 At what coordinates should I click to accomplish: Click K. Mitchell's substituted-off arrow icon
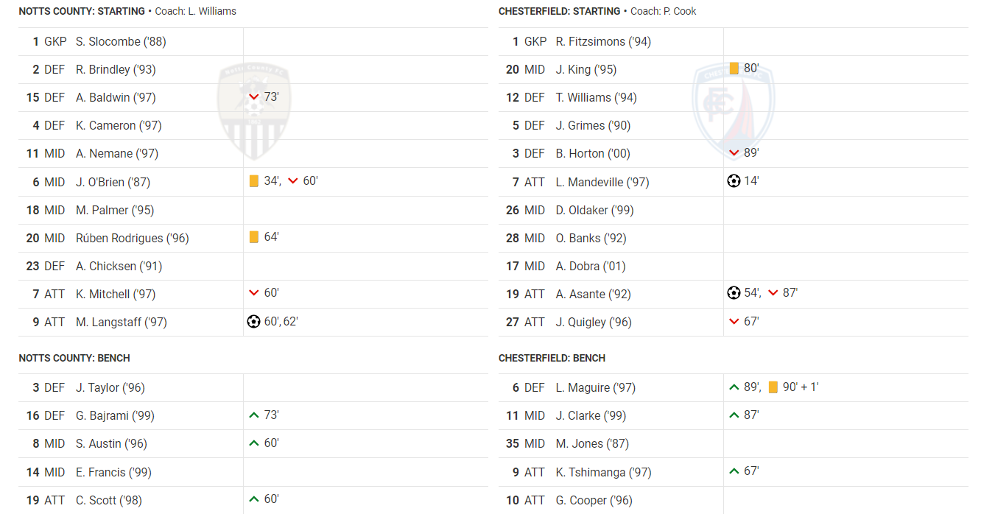coord(254,293)
